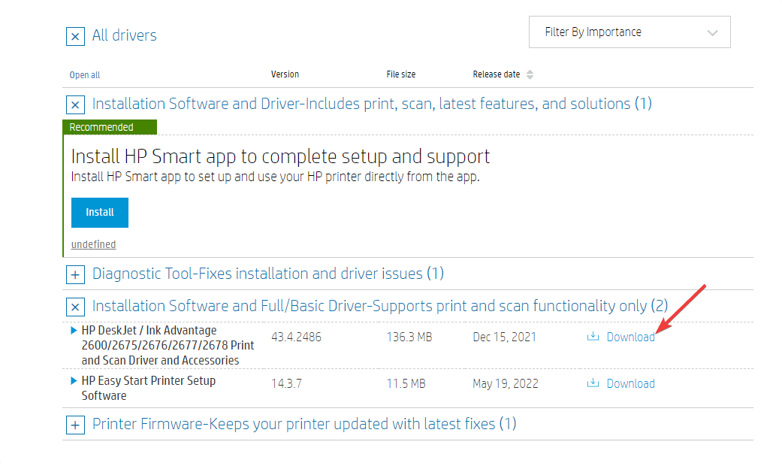The height and width of the screenshot is (466, 782).
Task: Click the undefined link below Install
Action: (93, 244)
